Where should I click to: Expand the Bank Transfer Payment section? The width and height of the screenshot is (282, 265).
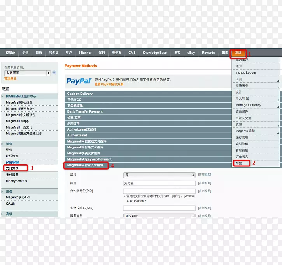pos(85,111)
